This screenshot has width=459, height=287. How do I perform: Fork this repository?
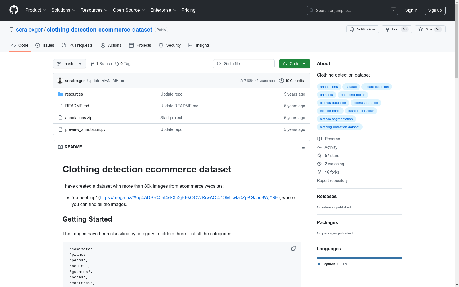point(397,29)
